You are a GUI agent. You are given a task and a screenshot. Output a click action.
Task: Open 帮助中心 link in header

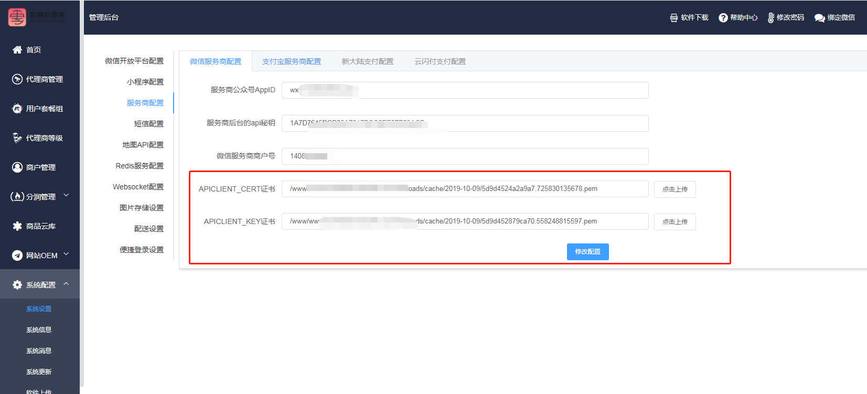click(744, 18)
